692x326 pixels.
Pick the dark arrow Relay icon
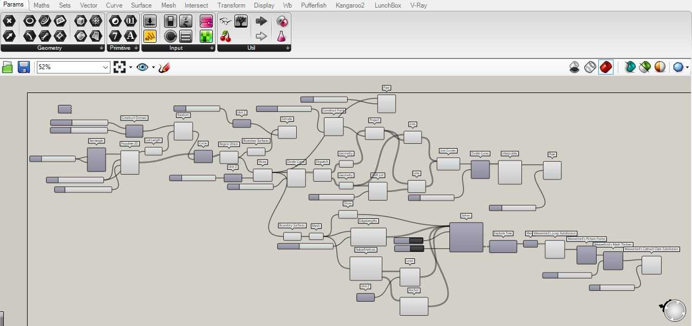[262, 21]
